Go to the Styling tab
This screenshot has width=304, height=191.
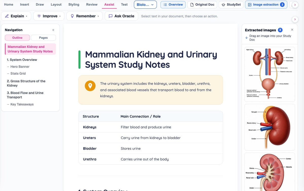tap(74, 5)
